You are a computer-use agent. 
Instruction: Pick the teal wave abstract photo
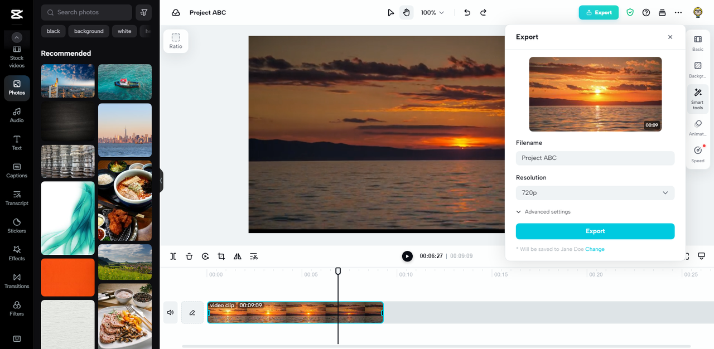[68, 218]
